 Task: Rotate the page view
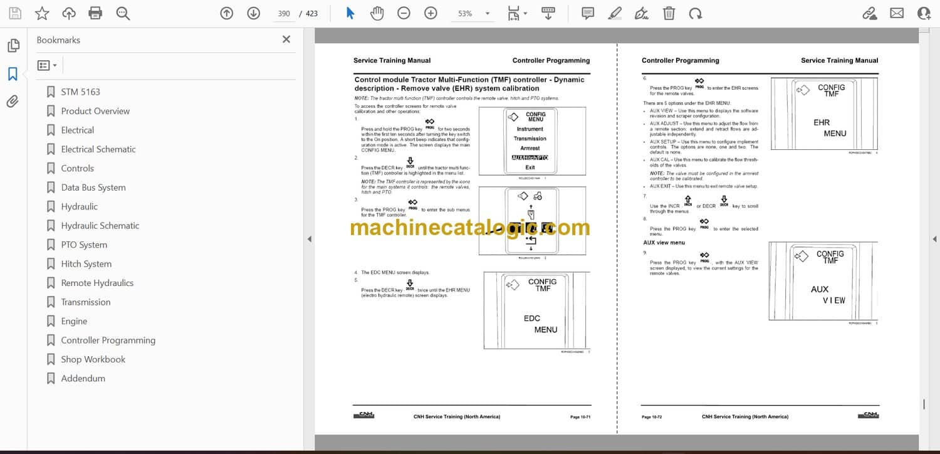[x=695, y=13]
